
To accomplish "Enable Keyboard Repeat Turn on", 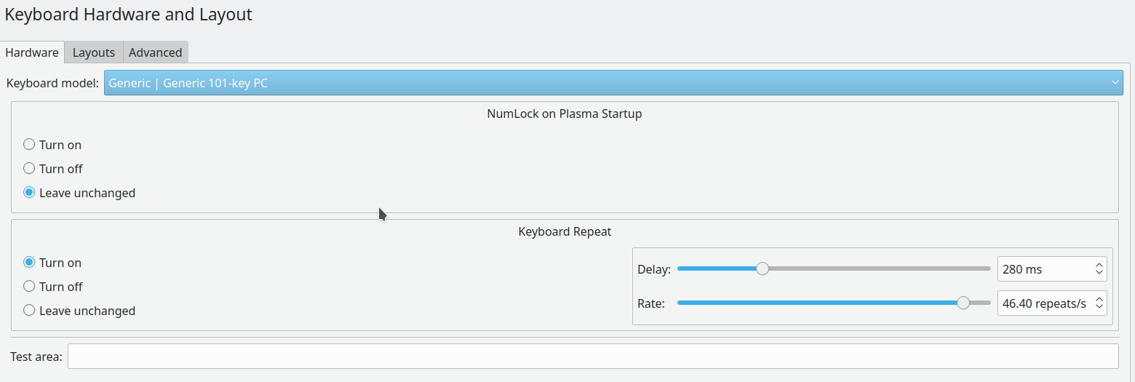I will [30, 263].
